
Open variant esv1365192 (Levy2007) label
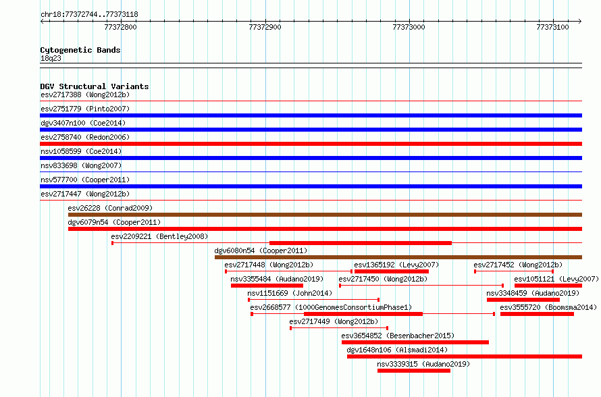[396, 265]
